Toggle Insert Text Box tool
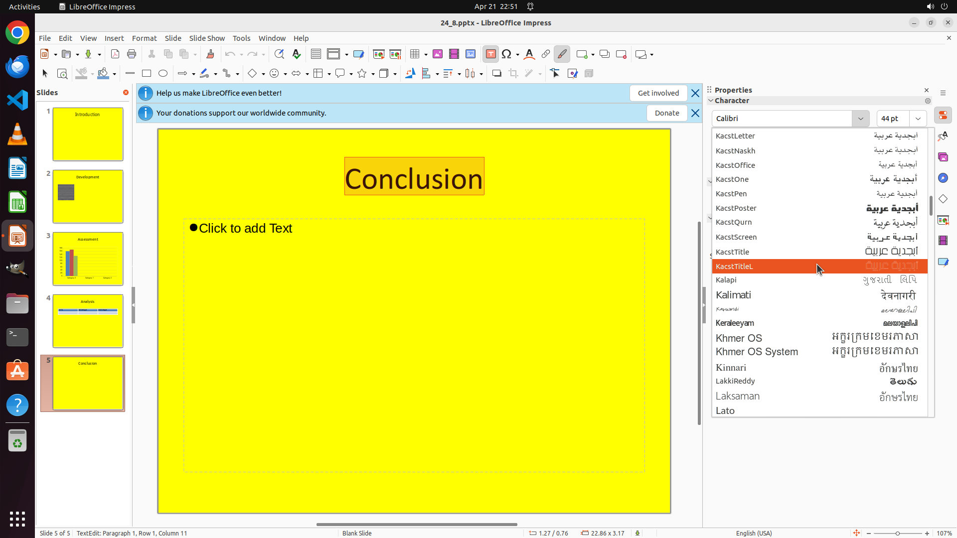This screenshot has width=957, height=538. tap(490, 54)
